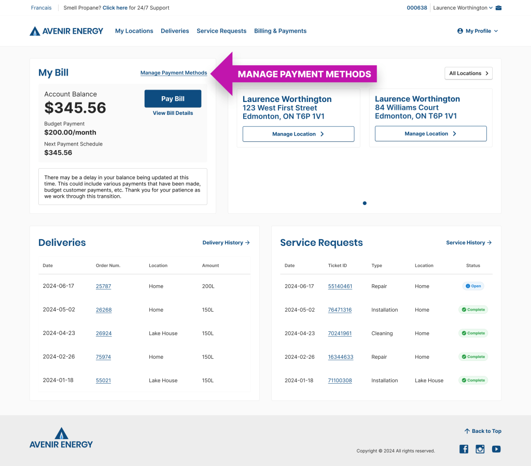Open service ticket 55140461

(340, 286)
